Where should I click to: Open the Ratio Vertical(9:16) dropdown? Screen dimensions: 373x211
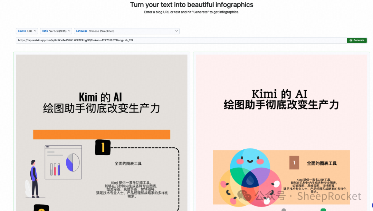[x=56, y=31]
